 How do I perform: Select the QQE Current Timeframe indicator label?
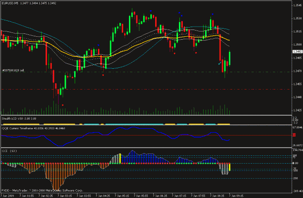[33, 128]
